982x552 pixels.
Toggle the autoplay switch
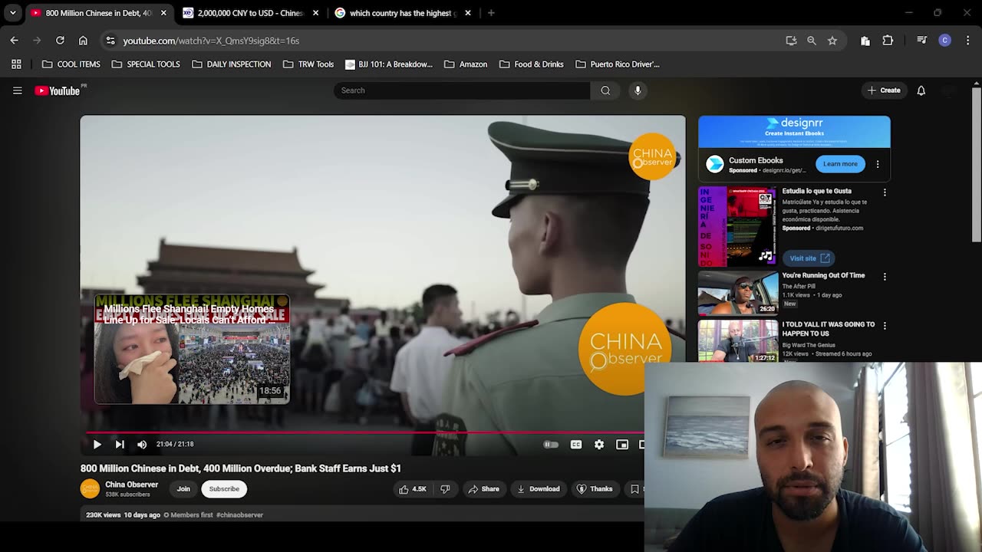coord(551,445)
